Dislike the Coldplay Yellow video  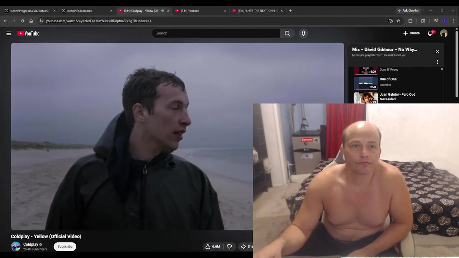229,247
